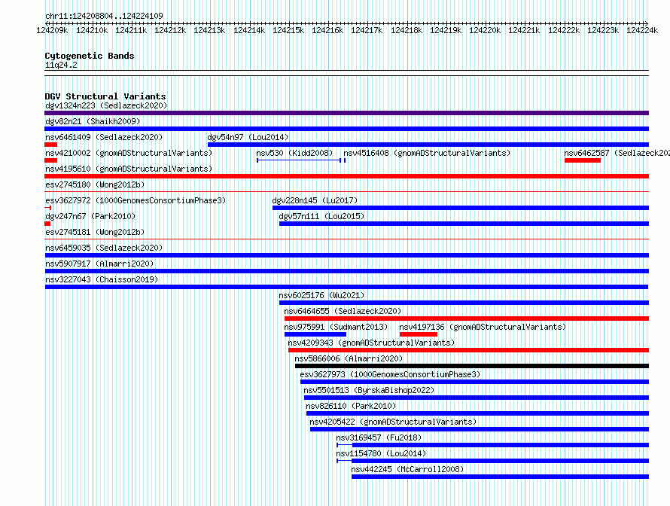Image resolution: width=670 pixels, height=506 pixels.
Task: Click the dgv247n67 (Park2010) label
Action: 90,216
